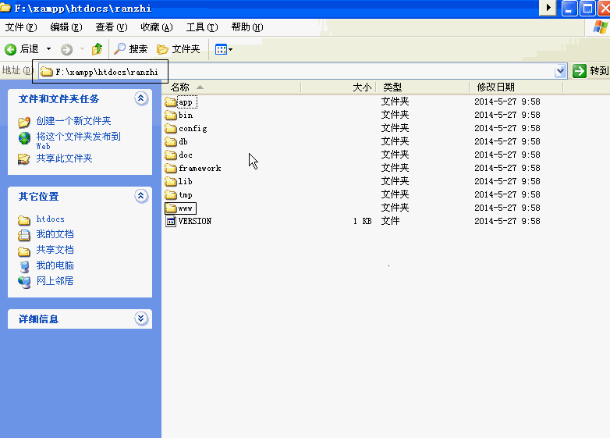Select the VERSION file icon
Screen dimensions: 610x438
click(170, 221)
